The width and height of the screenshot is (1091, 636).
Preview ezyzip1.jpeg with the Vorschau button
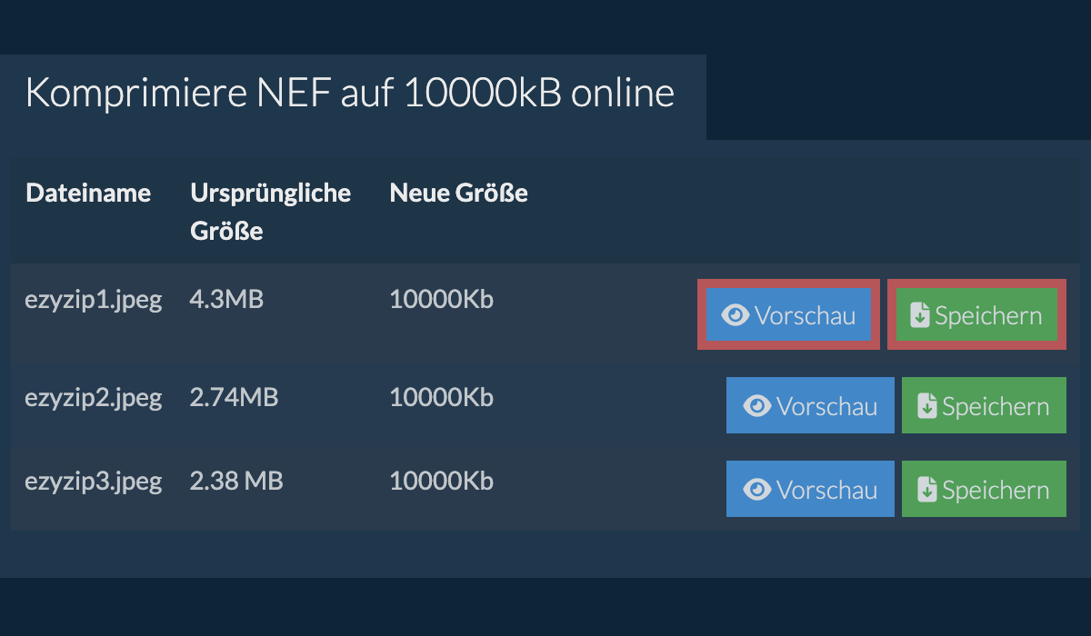pos(788,315)
